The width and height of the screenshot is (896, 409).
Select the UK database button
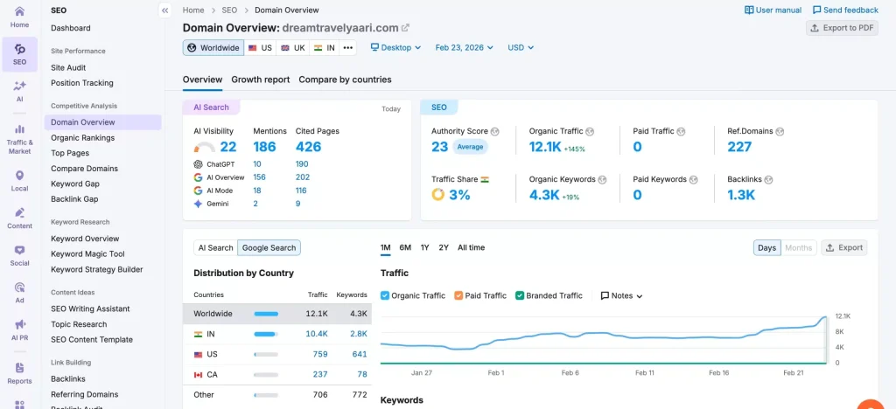click(292, 48)
